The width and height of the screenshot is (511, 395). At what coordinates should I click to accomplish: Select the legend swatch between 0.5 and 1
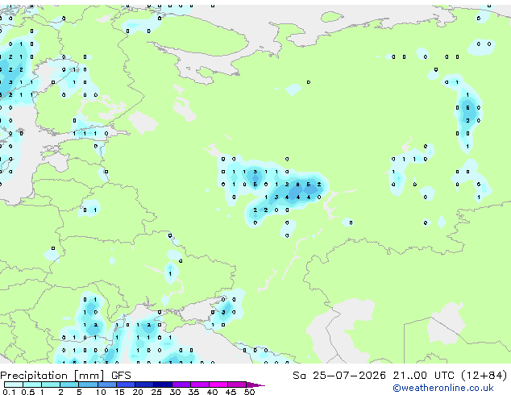32,385
